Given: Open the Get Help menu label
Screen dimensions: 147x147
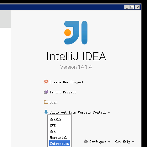Looking at the screenshot, I should coord(123,142).
